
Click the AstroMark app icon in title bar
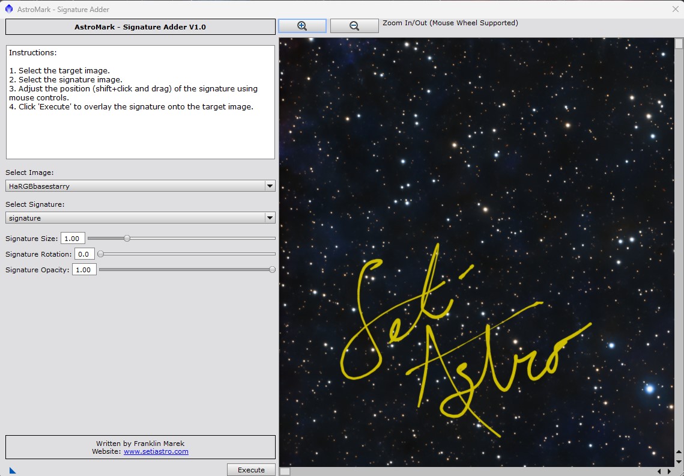click(9, 9)
